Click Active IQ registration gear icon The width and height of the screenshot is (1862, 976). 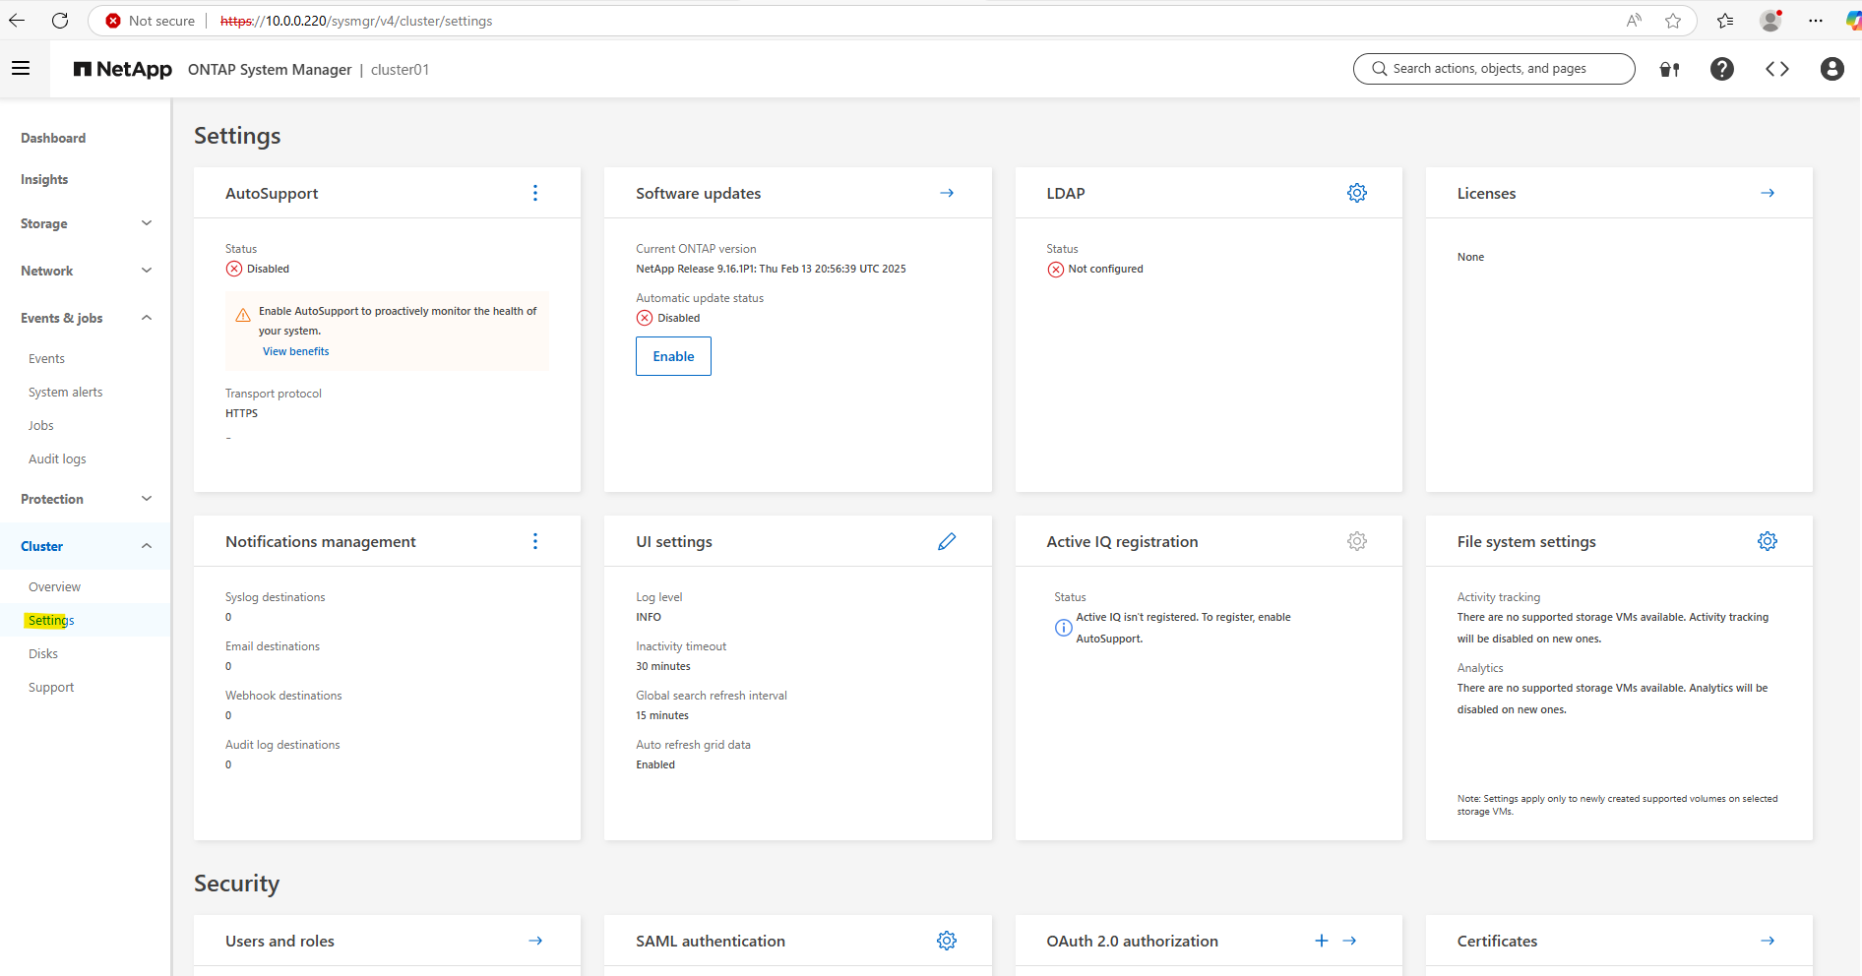click(1357, 541)
